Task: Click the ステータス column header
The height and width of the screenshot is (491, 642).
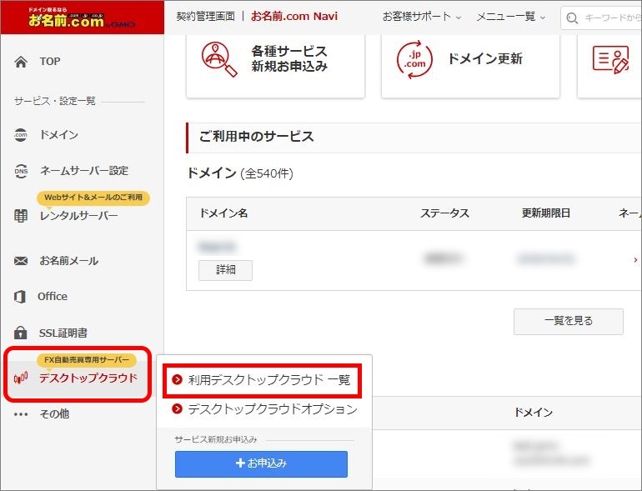Action: 444,213
